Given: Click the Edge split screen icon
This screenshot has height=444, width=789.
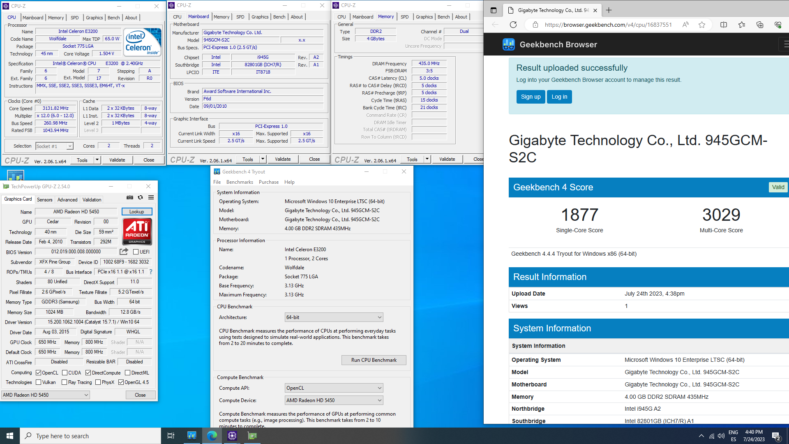Looking at the screenshot, I should click(x=724, y=25).
